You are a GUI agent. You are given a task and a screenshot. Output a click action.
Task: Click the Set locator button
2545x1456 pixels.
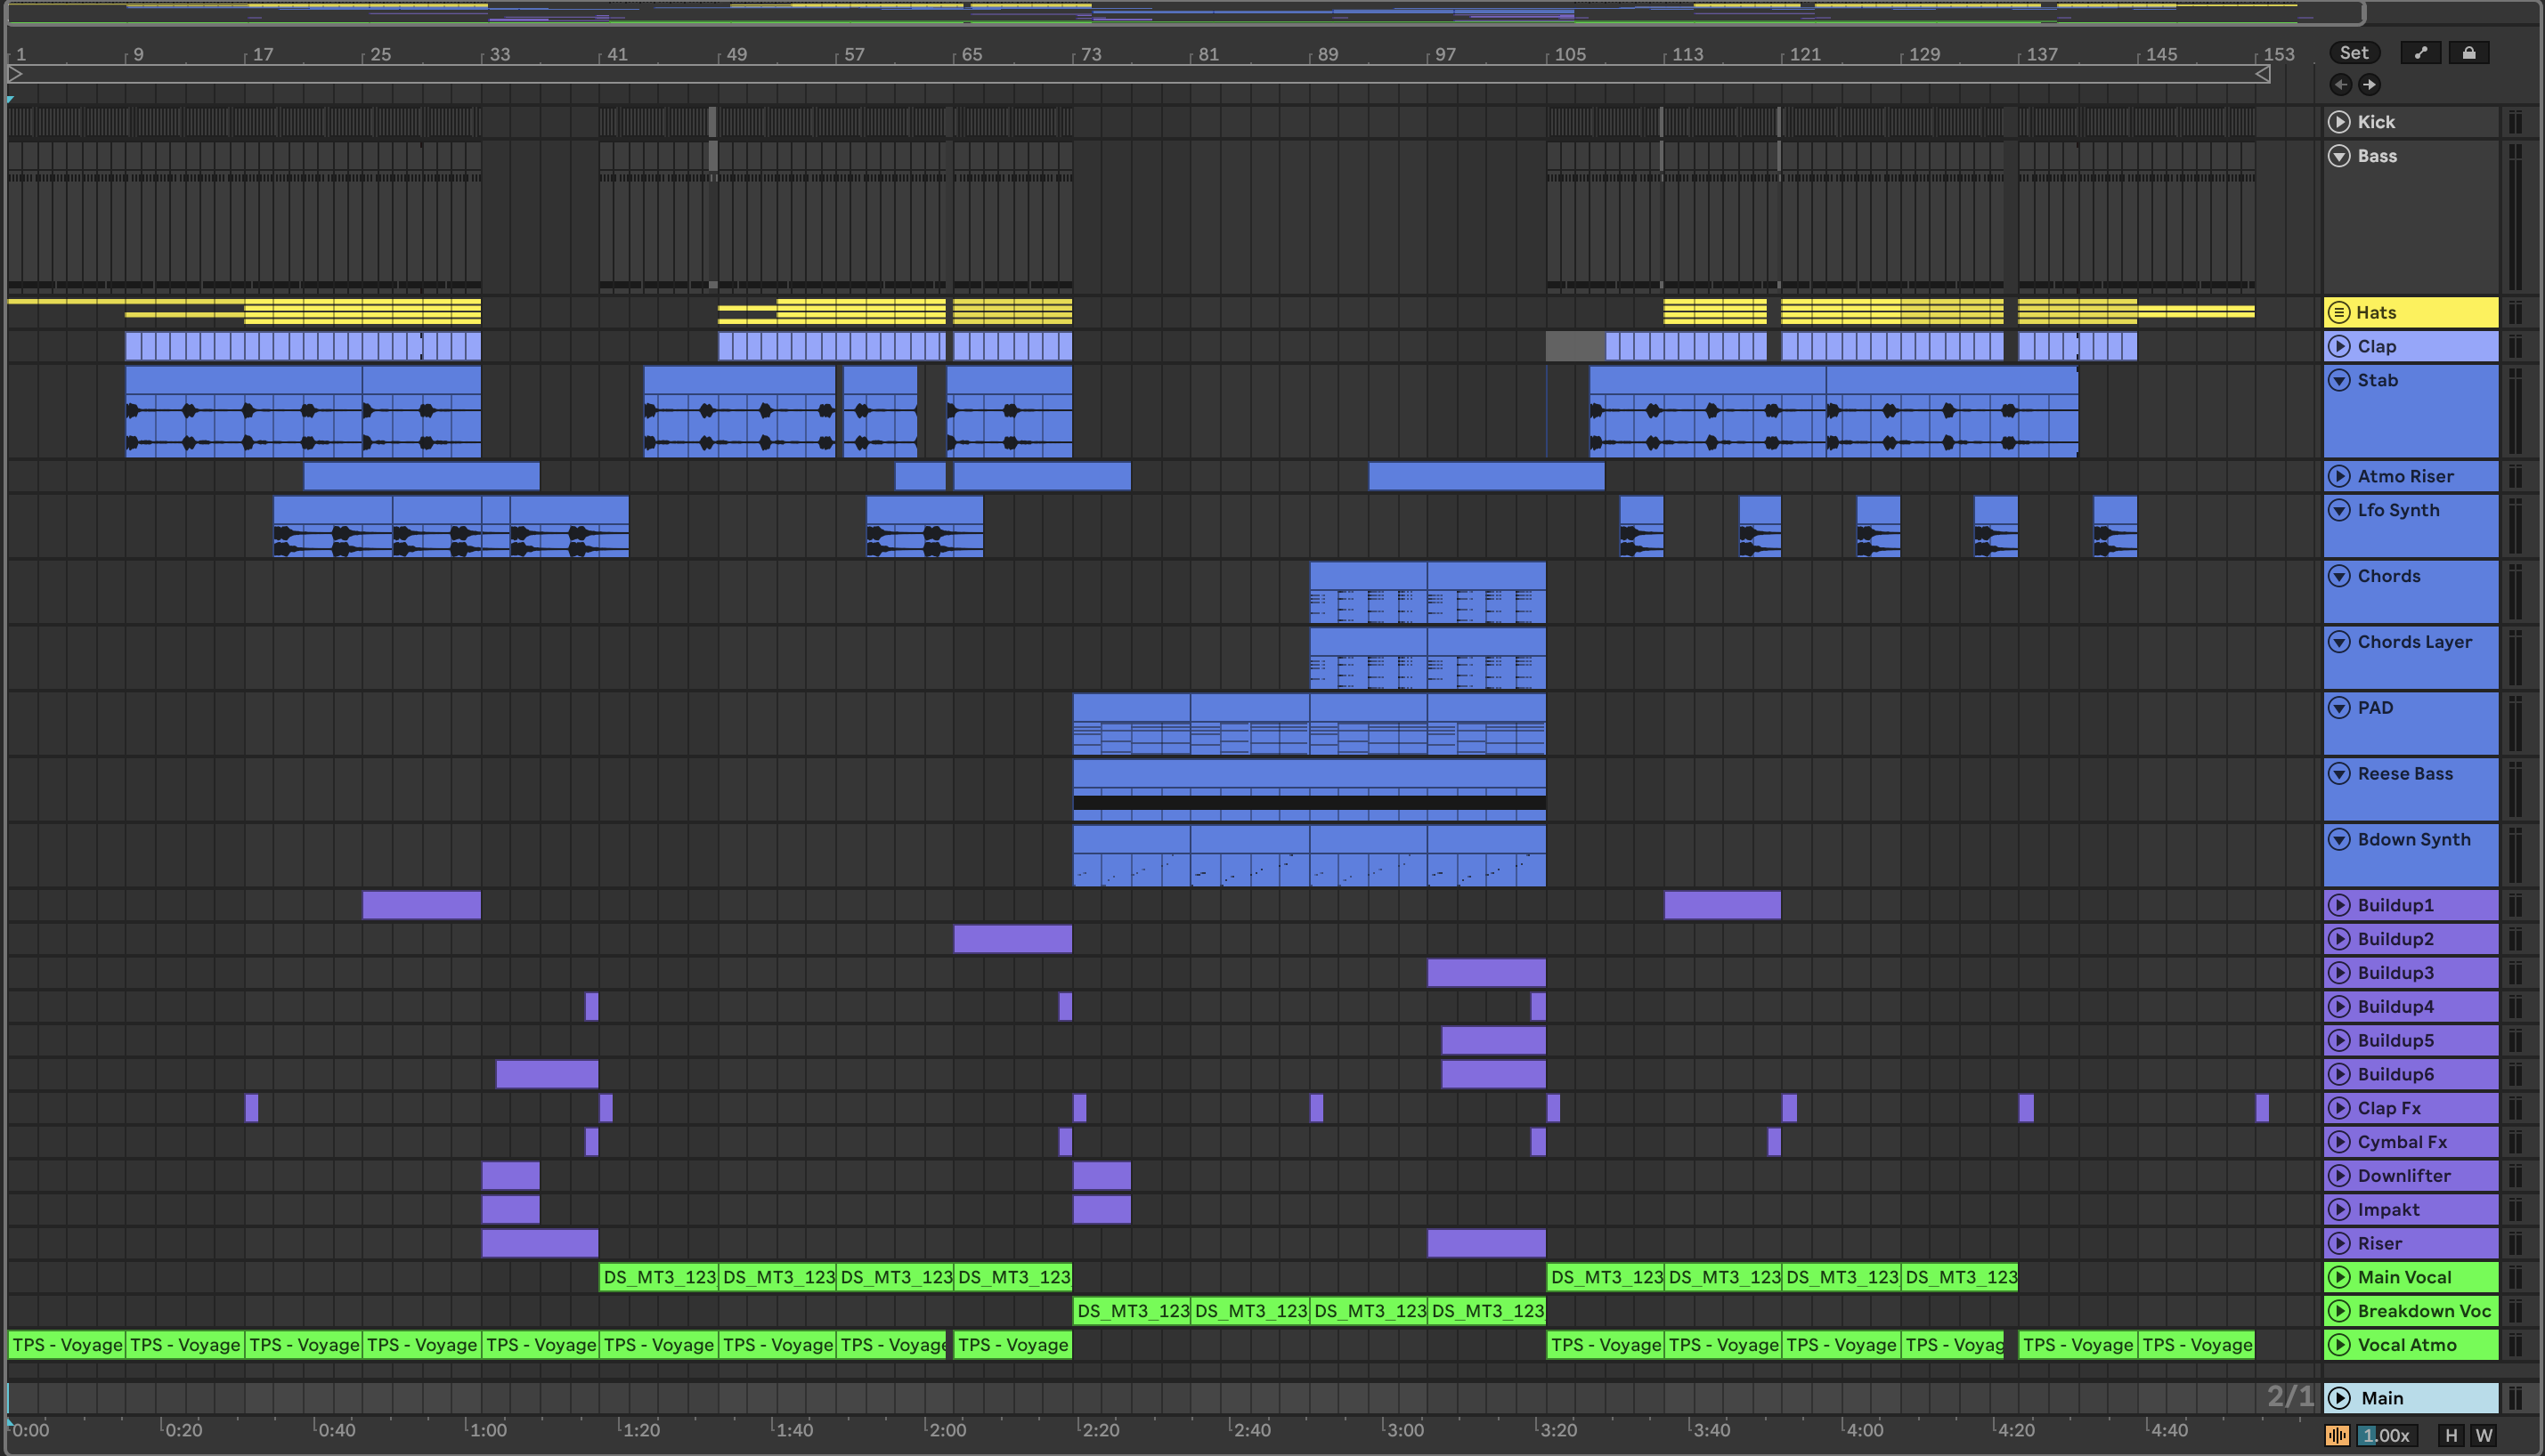[2354, 53]
